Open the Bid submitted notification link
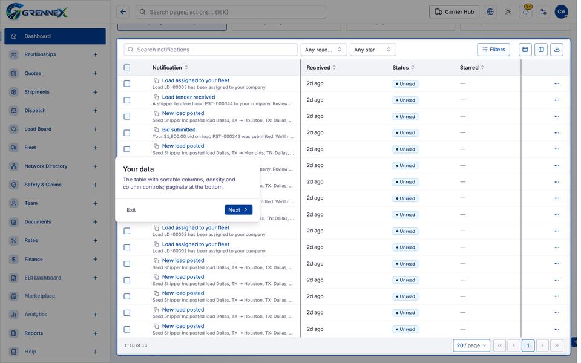 (179, 129)
